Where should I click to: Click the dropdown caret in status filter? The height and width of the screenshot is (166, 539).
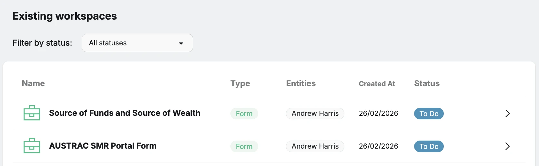tap(181, 43)
